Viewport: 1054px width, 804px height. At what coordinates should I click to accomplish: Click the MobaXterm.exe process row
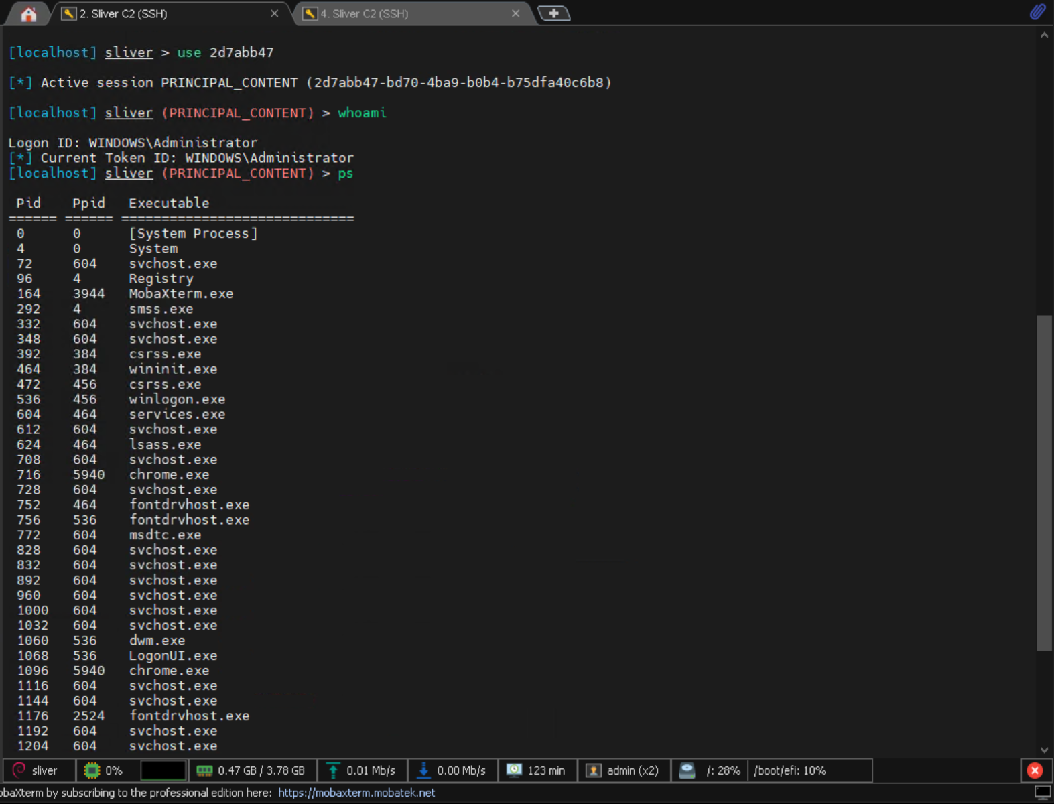[125, 293]
